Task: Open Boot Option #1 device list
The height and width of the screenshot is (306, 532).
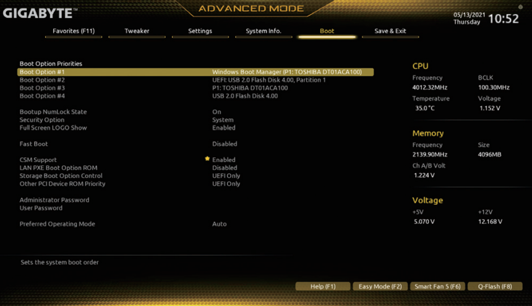Action: 286,72
